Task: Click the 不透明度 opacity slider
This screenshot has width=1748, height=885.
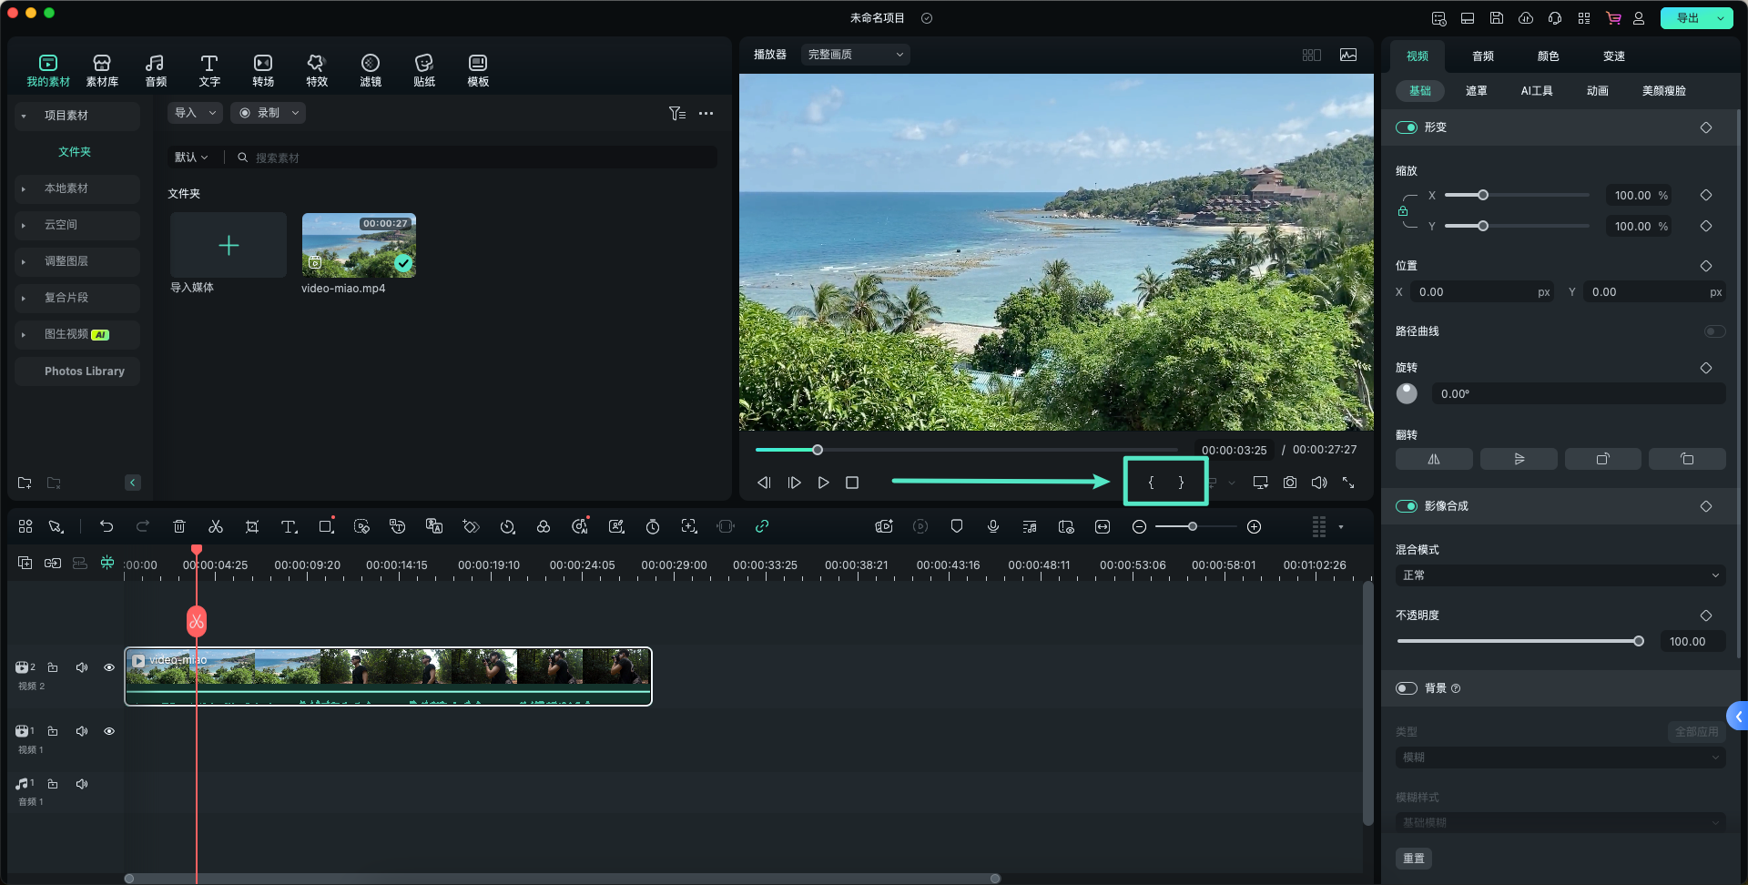Action: coord(1518,642)
